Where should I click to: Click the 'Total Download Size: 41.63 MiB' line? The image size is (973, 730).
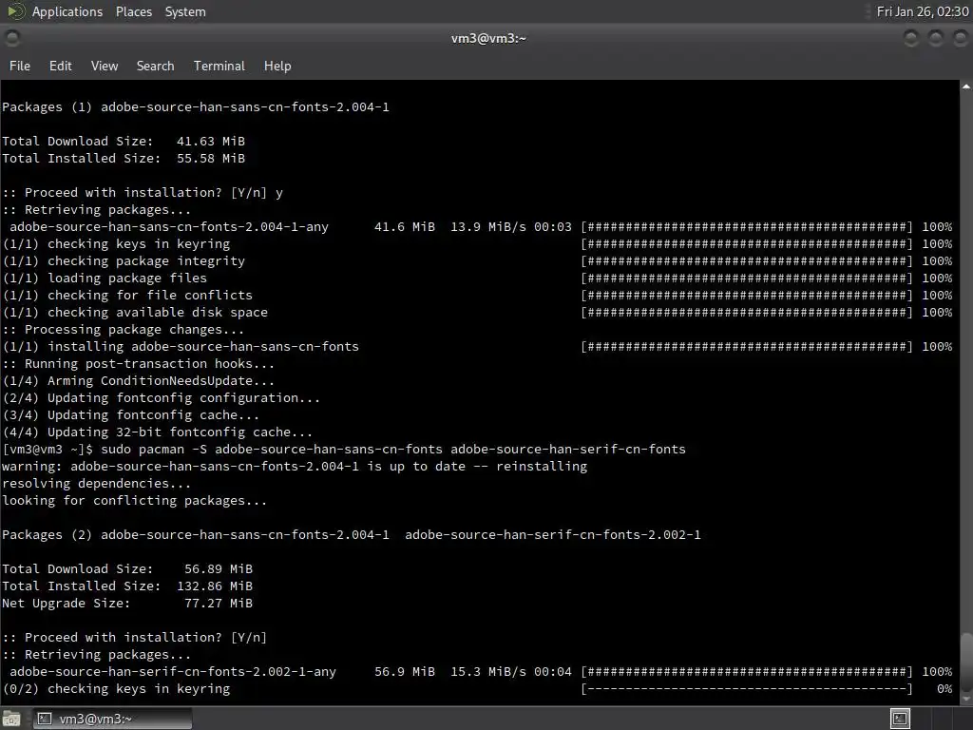click(124, 142)
